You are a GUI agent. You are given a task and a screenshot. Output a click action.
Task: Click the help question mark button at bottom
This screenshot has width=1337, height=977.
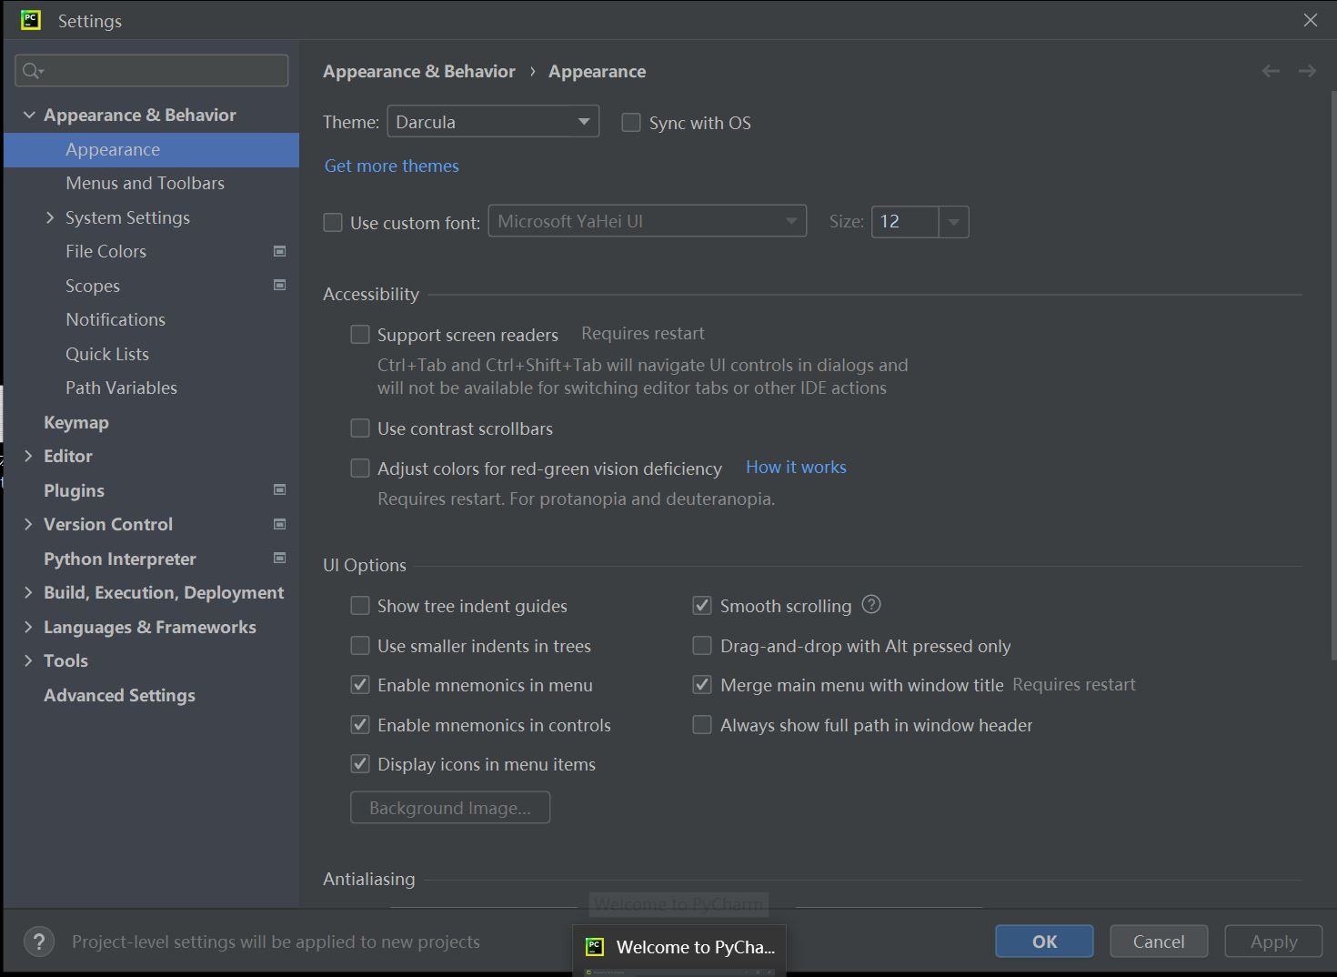click(39, 942)
